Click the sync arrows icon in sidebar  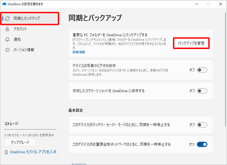pyautogui.click(x=7, y=19)
